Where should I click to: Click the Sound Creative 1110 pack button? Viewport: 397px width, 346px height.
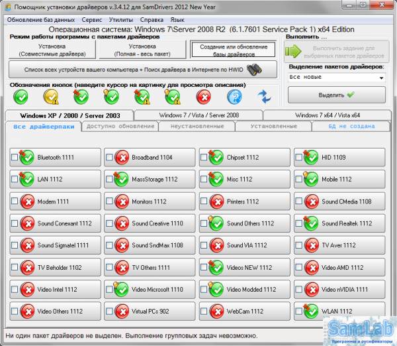(x=150, y=223)
